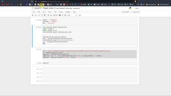Open the GitLab bookmark
Viewport: 171px width, 96px height.
(83, 5)
